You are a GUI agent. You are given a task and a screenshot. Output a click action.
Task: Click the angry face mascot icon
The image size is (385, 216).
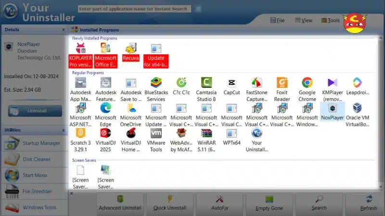pyautogui.click(x=355, y=24)
